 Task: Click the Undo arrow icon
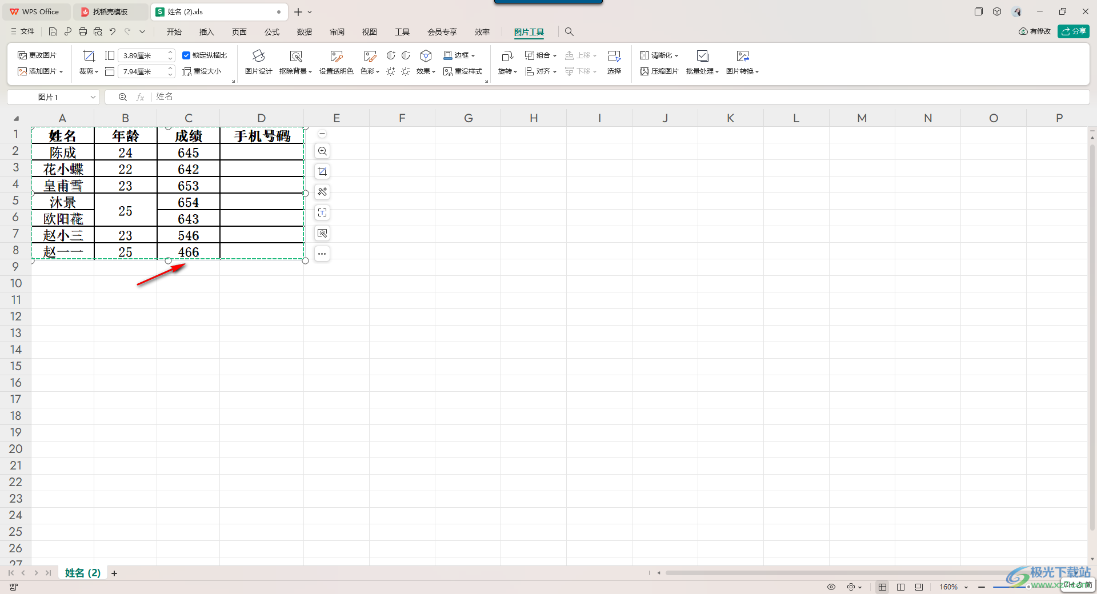(113, 31)
